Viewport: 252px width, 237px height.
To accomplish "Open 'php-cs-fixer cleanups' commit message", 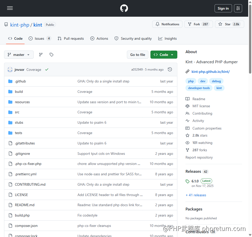I will point(94,226).
